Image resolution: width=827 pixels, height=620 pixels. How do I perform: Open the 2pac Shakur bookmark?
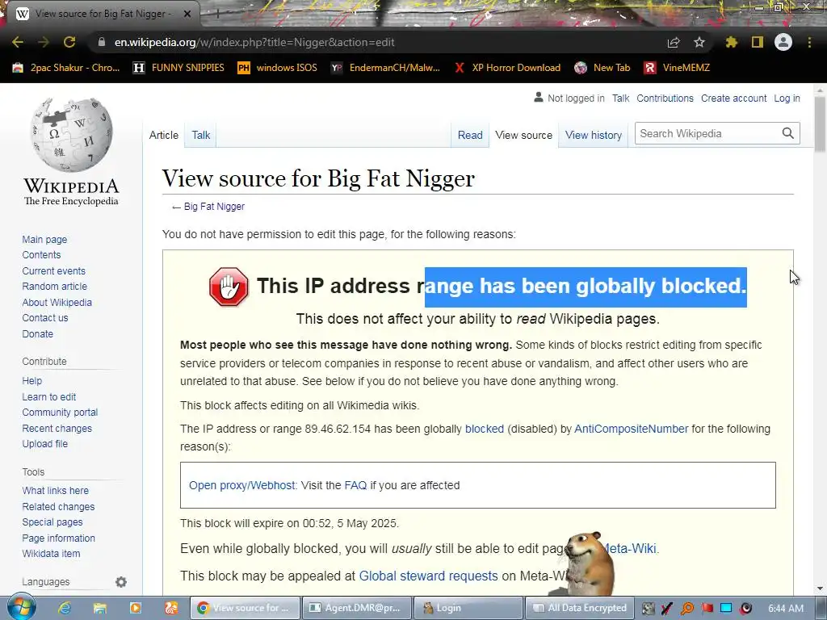tap(66, 68)
